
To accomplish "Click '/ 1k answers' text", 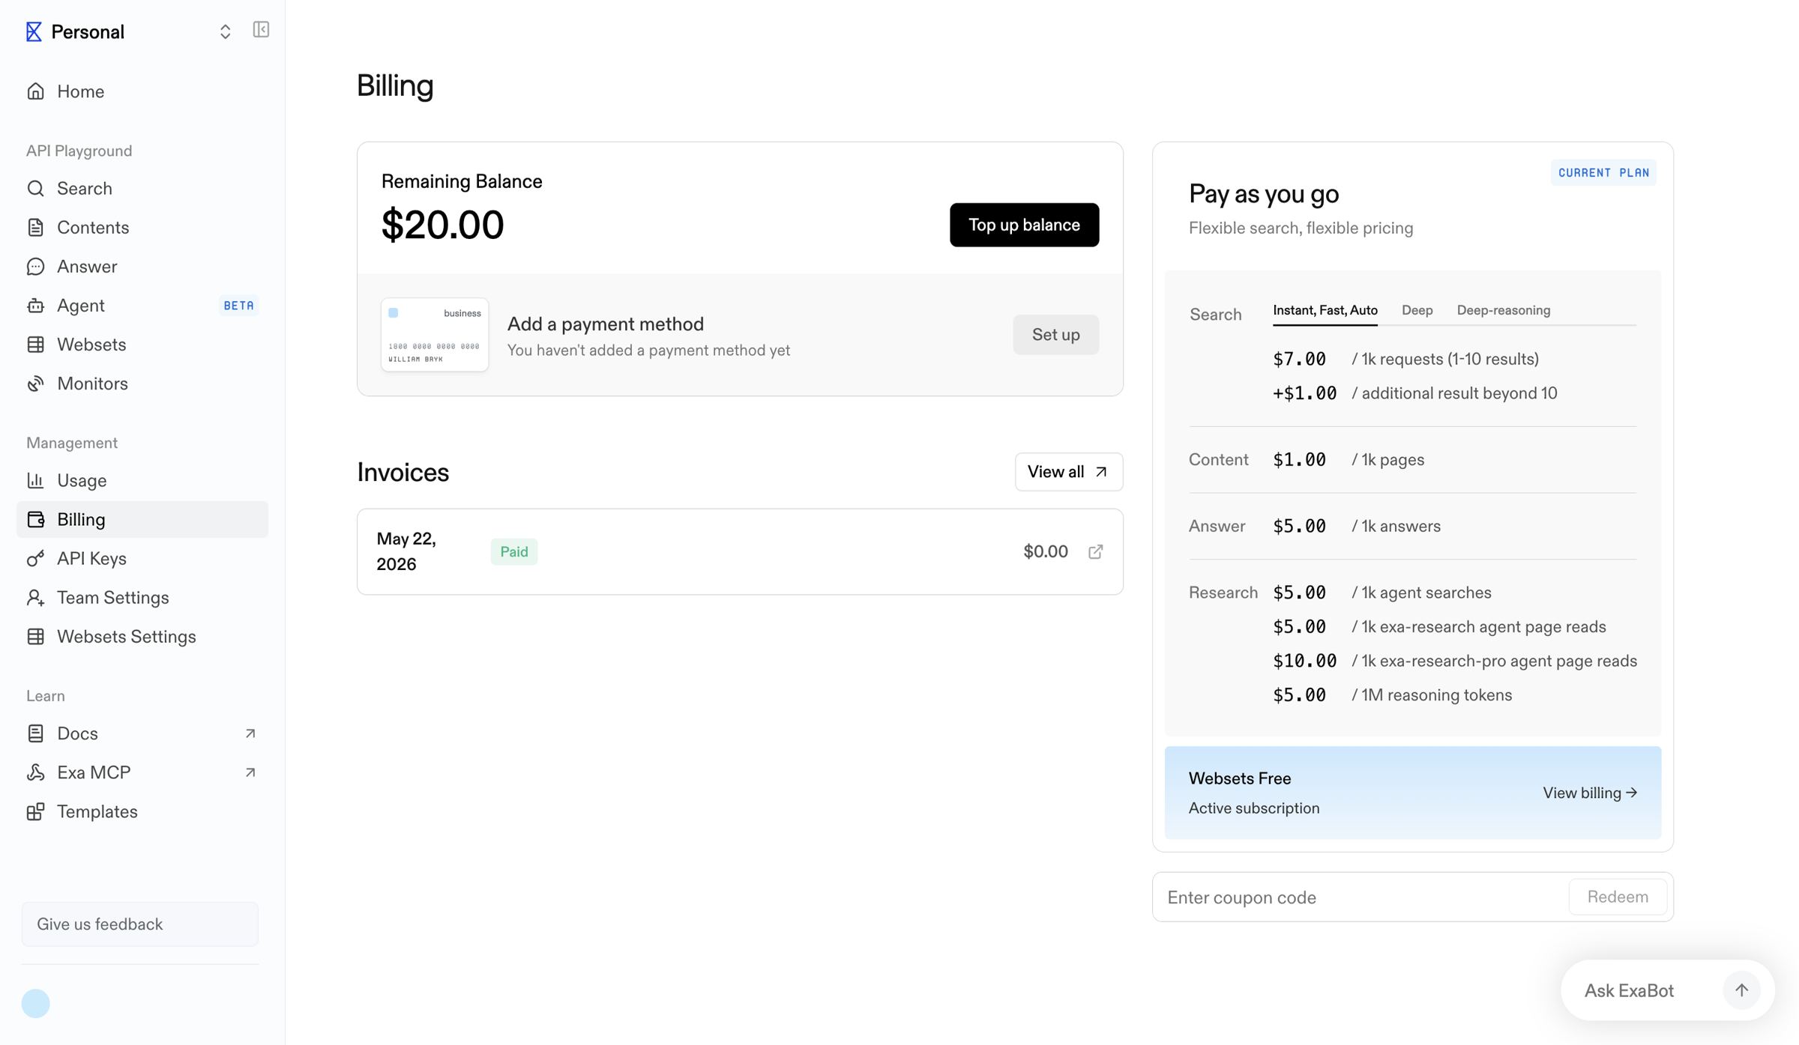I will point(1396,526).
